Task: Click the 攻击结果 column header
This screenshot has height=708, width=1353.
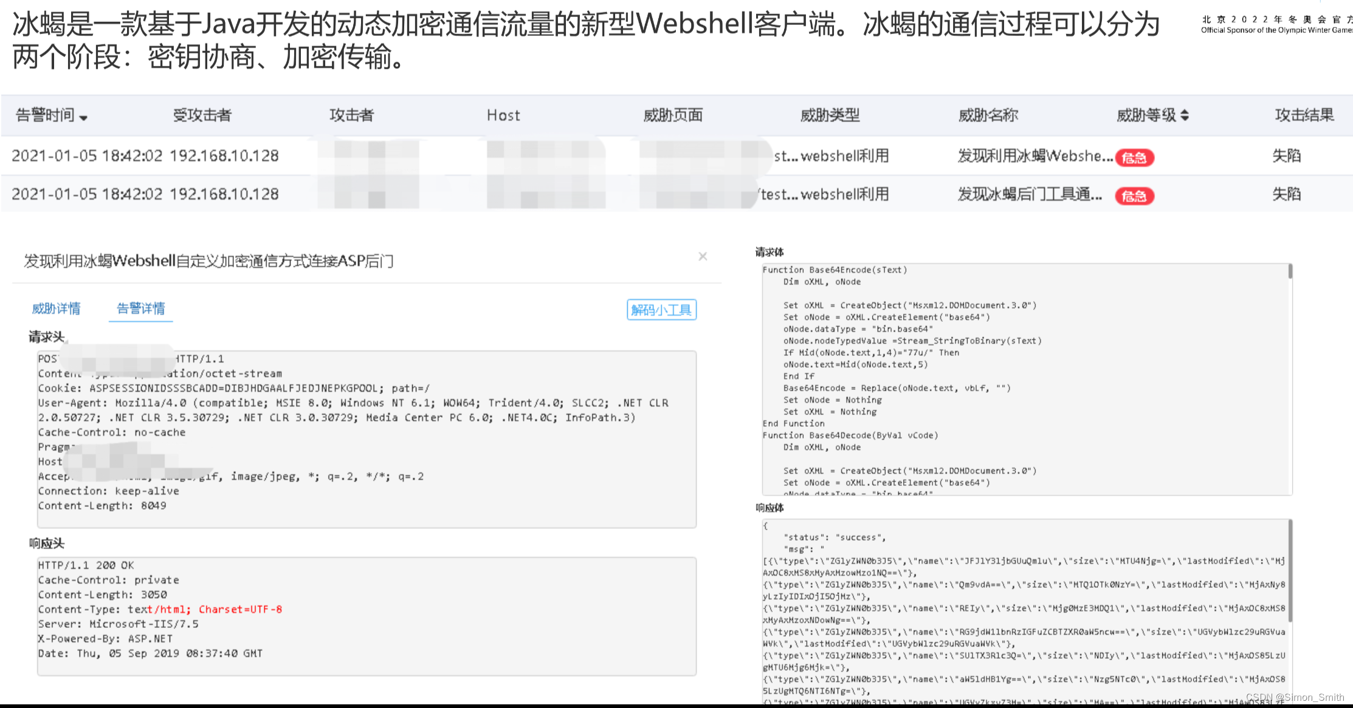Action: point(1304,115)
